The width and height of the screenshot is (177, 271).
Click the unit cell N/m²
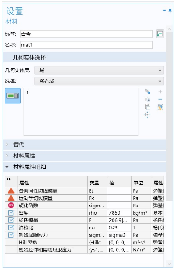coord(141,250)
